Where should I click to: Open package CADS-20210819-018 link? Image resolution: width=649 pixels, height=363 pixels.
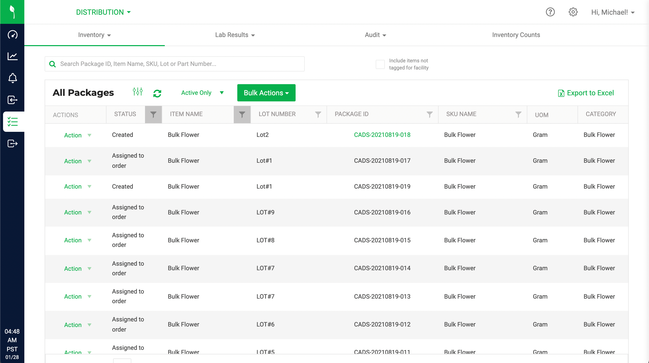tap(382, 135)
